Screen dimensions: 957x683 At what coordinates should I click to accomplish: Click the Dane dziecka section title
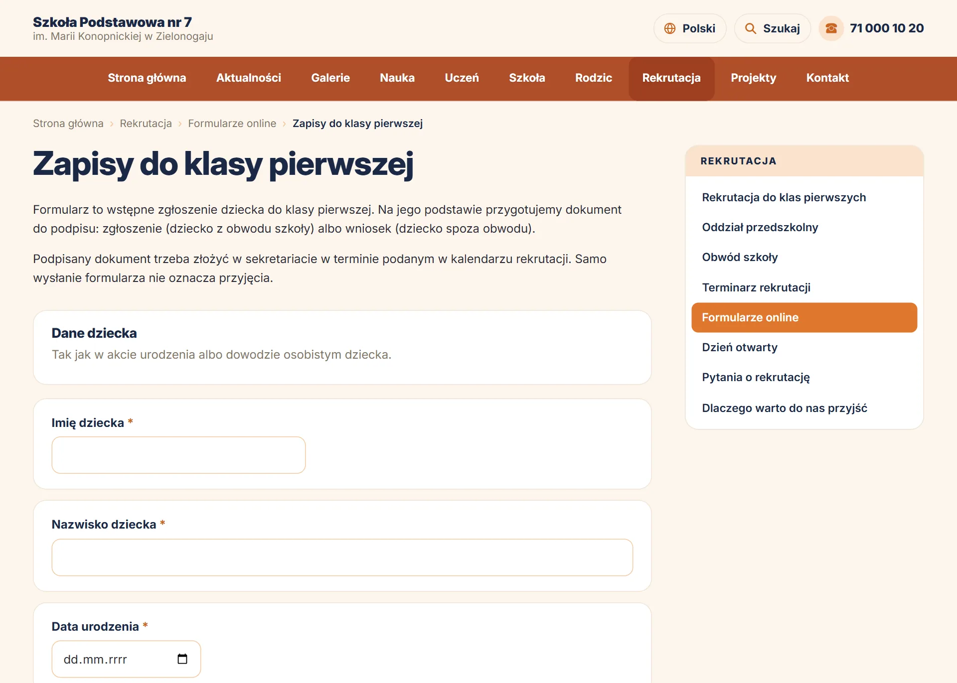pyautogui.click(x=94, y=333)
